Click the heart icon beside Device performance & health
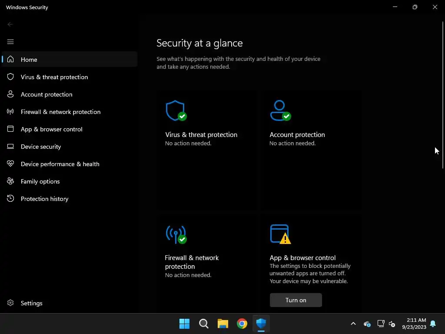Screen dimensions: 445x334 point(10,164)
